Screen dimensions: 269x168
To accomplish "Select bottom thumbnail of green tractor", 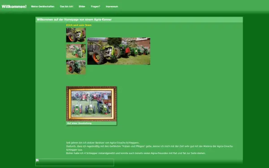I will click(x=76, y=67).
